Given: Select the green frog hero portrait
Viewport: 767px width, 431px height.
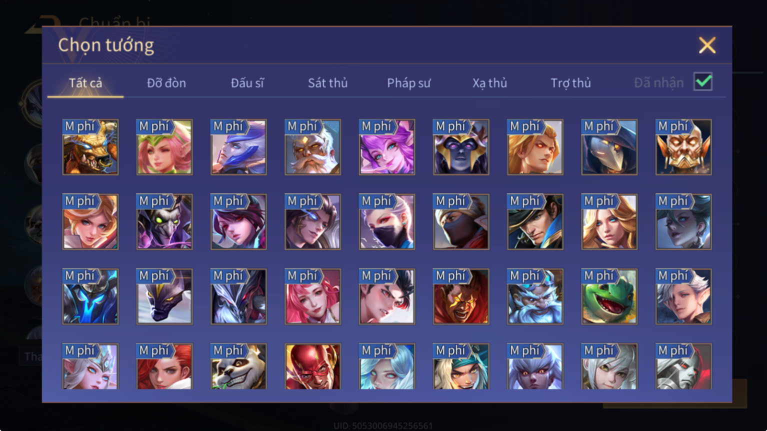Looking at the screenshot, I should [609, 296].
